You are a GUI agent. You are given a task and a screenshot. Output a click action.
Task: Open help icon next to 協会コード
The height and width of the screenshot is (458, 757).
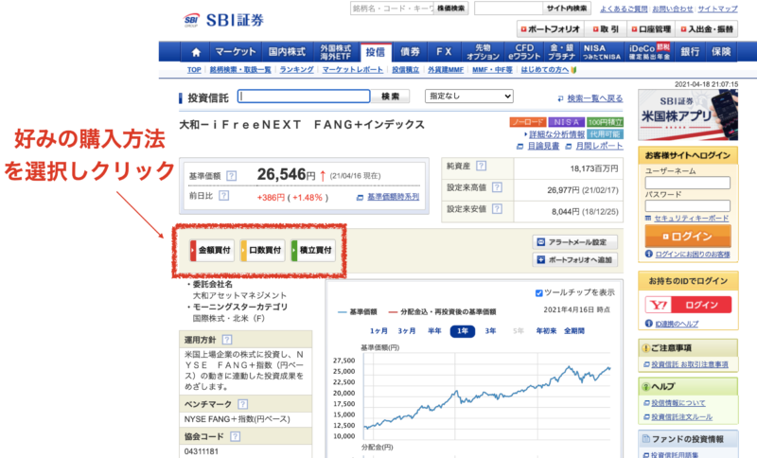pos(235,436)
